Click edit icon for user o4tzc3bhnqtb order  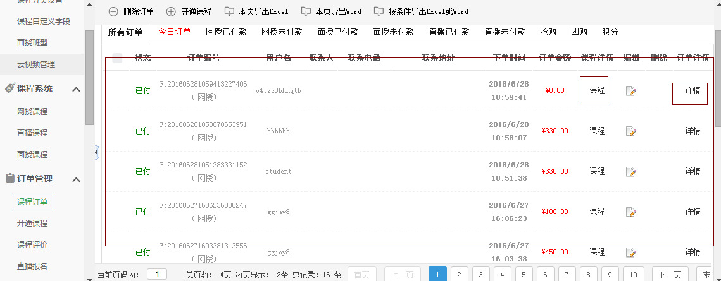pyautogui.click(x=630, y=91)
